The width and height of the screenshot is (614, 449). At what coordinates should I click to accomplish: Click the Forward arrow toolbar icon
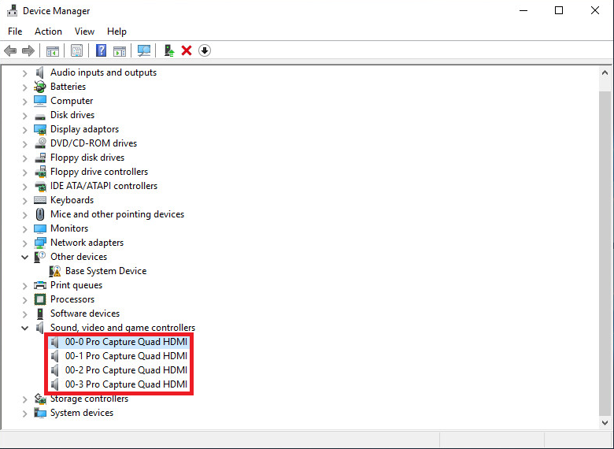(x=28, y=50)
